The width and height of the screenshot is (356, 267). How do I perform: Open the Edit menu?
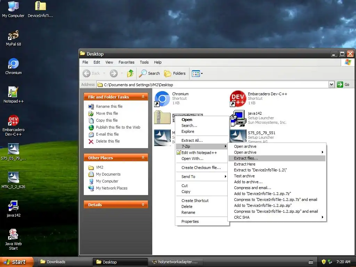click(97, 62)
